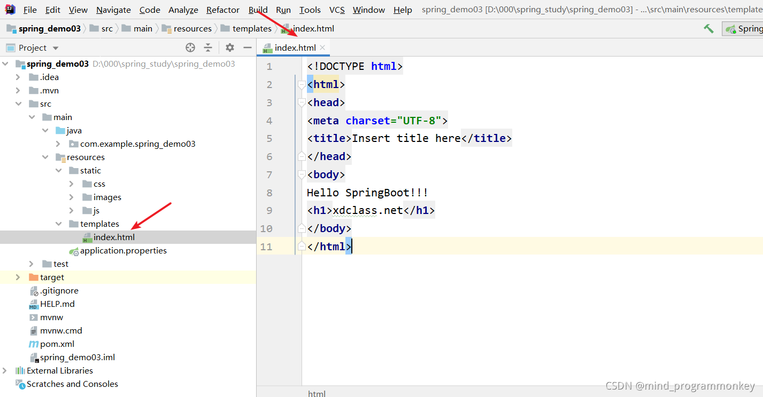Open Project panel settings gear

[230, 47]
